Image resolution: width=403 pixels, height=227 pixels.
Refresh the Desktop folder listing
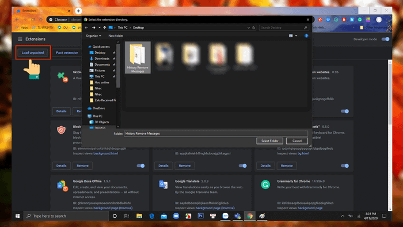(254, 28)
